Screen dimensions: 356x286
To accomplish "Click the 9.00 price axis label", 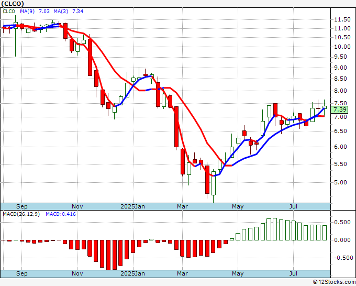I will pos(341,68).
